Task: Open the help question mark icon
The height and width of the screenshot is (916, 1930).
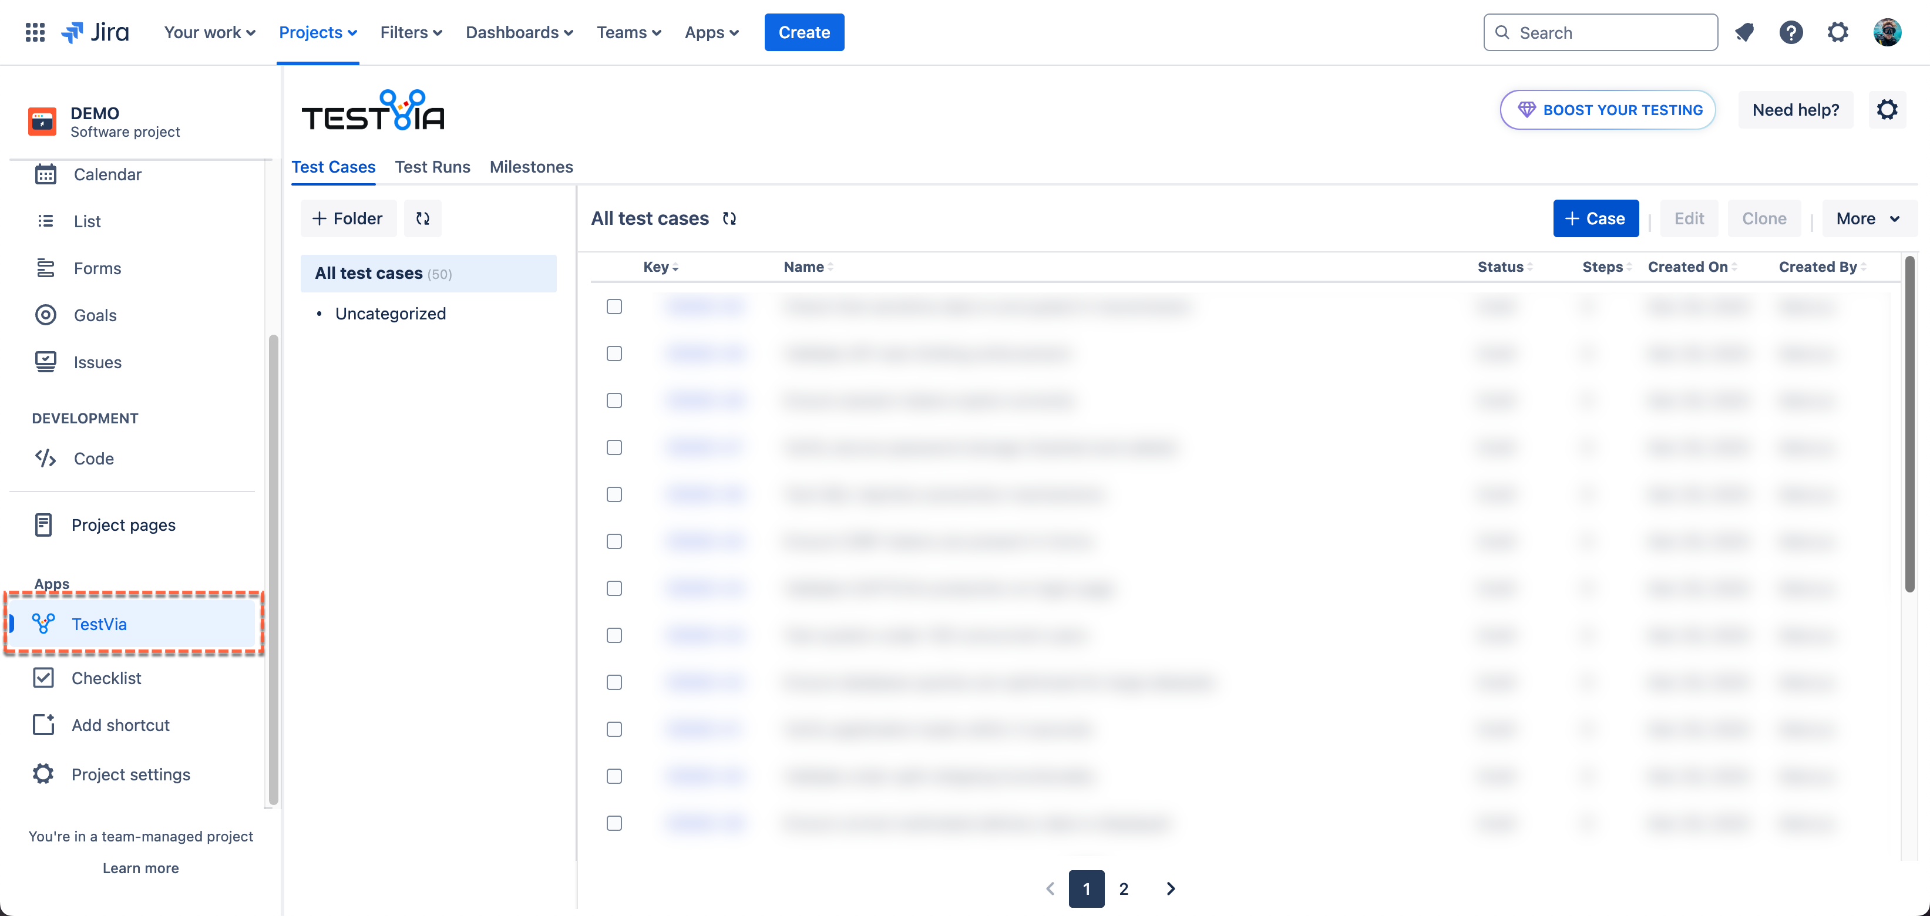Action: point(1791,32)
